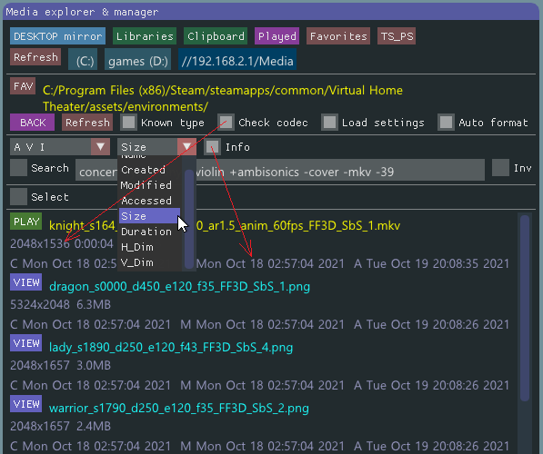This screenshot has height=454, width=543.
Task: Choose Modified in the sort list
Action: coord(149,185)
